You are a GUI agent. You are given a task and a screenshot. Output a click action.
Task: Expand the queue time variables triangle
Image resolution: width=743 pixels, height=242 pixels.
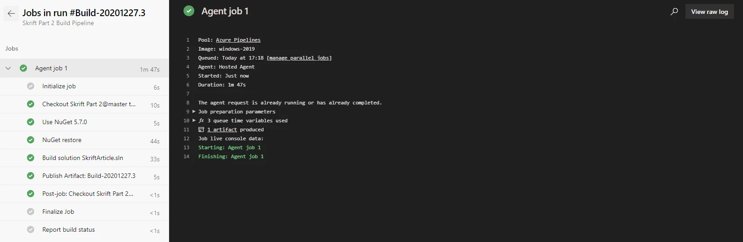pos(194,121)
